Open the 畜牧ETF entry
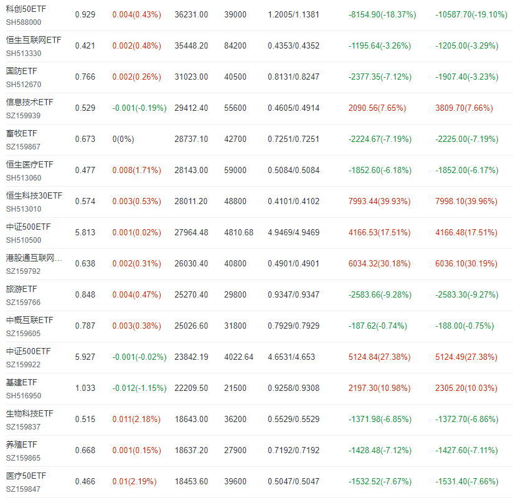The height and width of the screenshot is (498, 513). pos(22,133)
